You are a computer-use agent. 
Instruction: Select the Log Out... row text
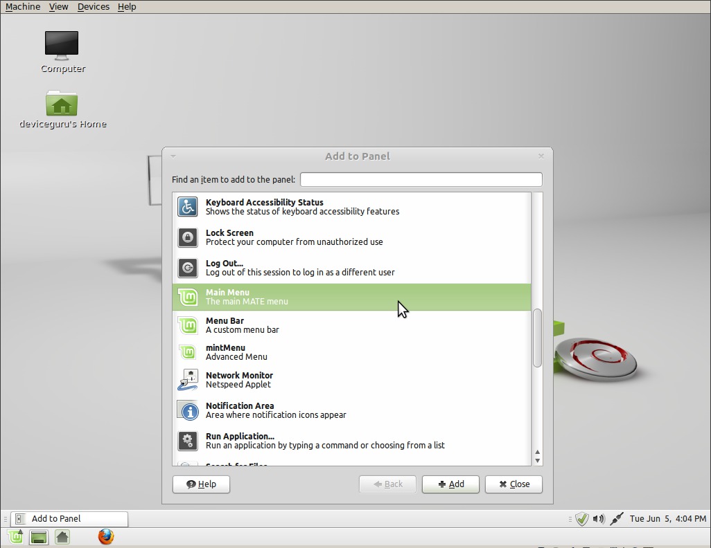(x=300, y=268)
